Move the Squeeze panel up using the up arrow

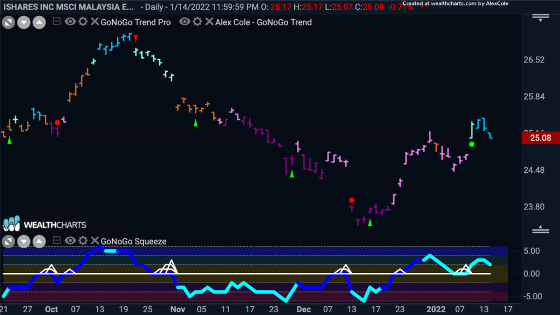39,242
